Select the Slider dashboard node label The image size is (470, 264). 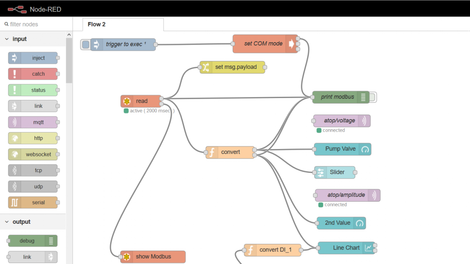[337, 172]
